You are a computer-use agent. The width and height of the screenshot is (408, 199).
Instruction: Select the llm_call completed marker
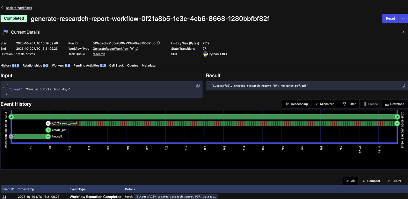pyautogui.click(x=48, y=137)
